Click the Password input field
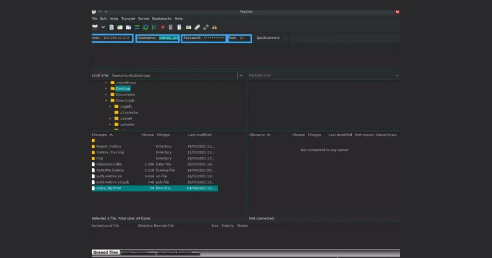 [213, 38]
